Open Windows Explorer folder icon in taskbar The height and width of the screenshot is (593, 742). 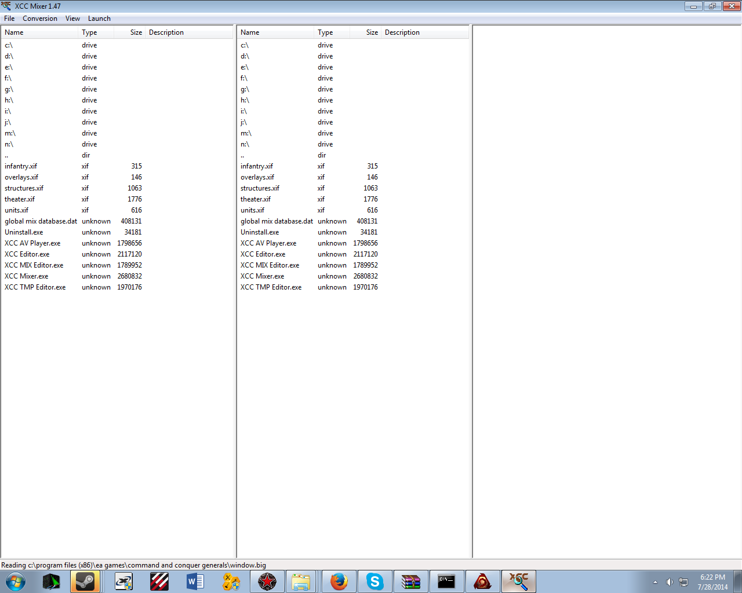pyautogui.click(x=301, y=581)
